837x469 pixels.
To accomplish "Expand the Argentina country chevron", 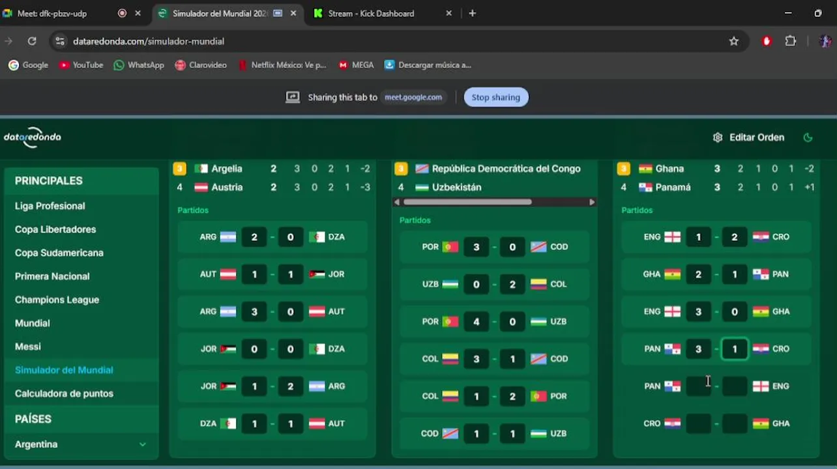I will (142, 444).
